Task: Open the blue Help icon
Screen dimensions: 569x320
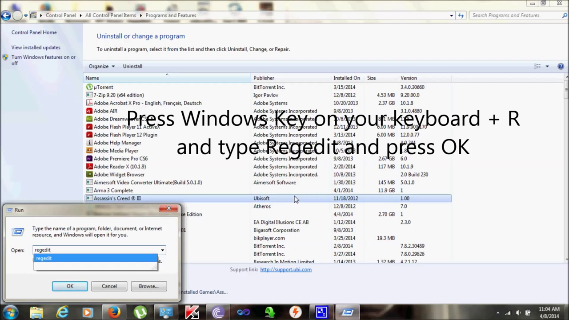Action: (561, 66)
